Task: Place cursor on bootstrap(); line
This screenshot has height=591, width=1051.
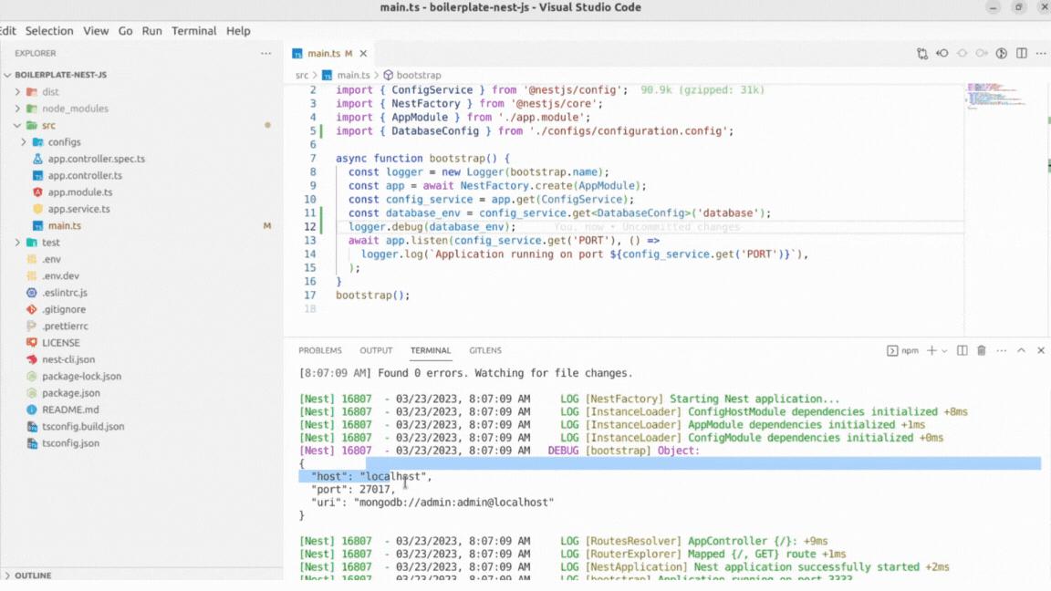Action: tap(372, 295)
